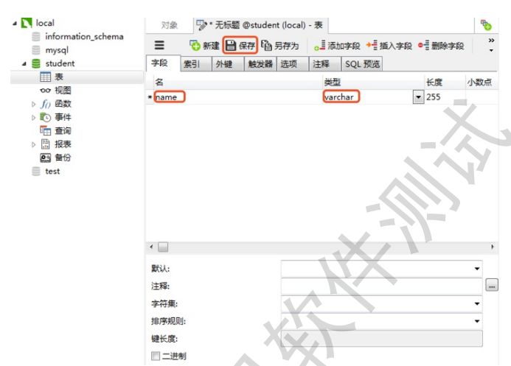Image resolution: width=511 pixels, height=366 pixels.
Task: Expand toolbar overflow chevron
Action: [491, 41]
